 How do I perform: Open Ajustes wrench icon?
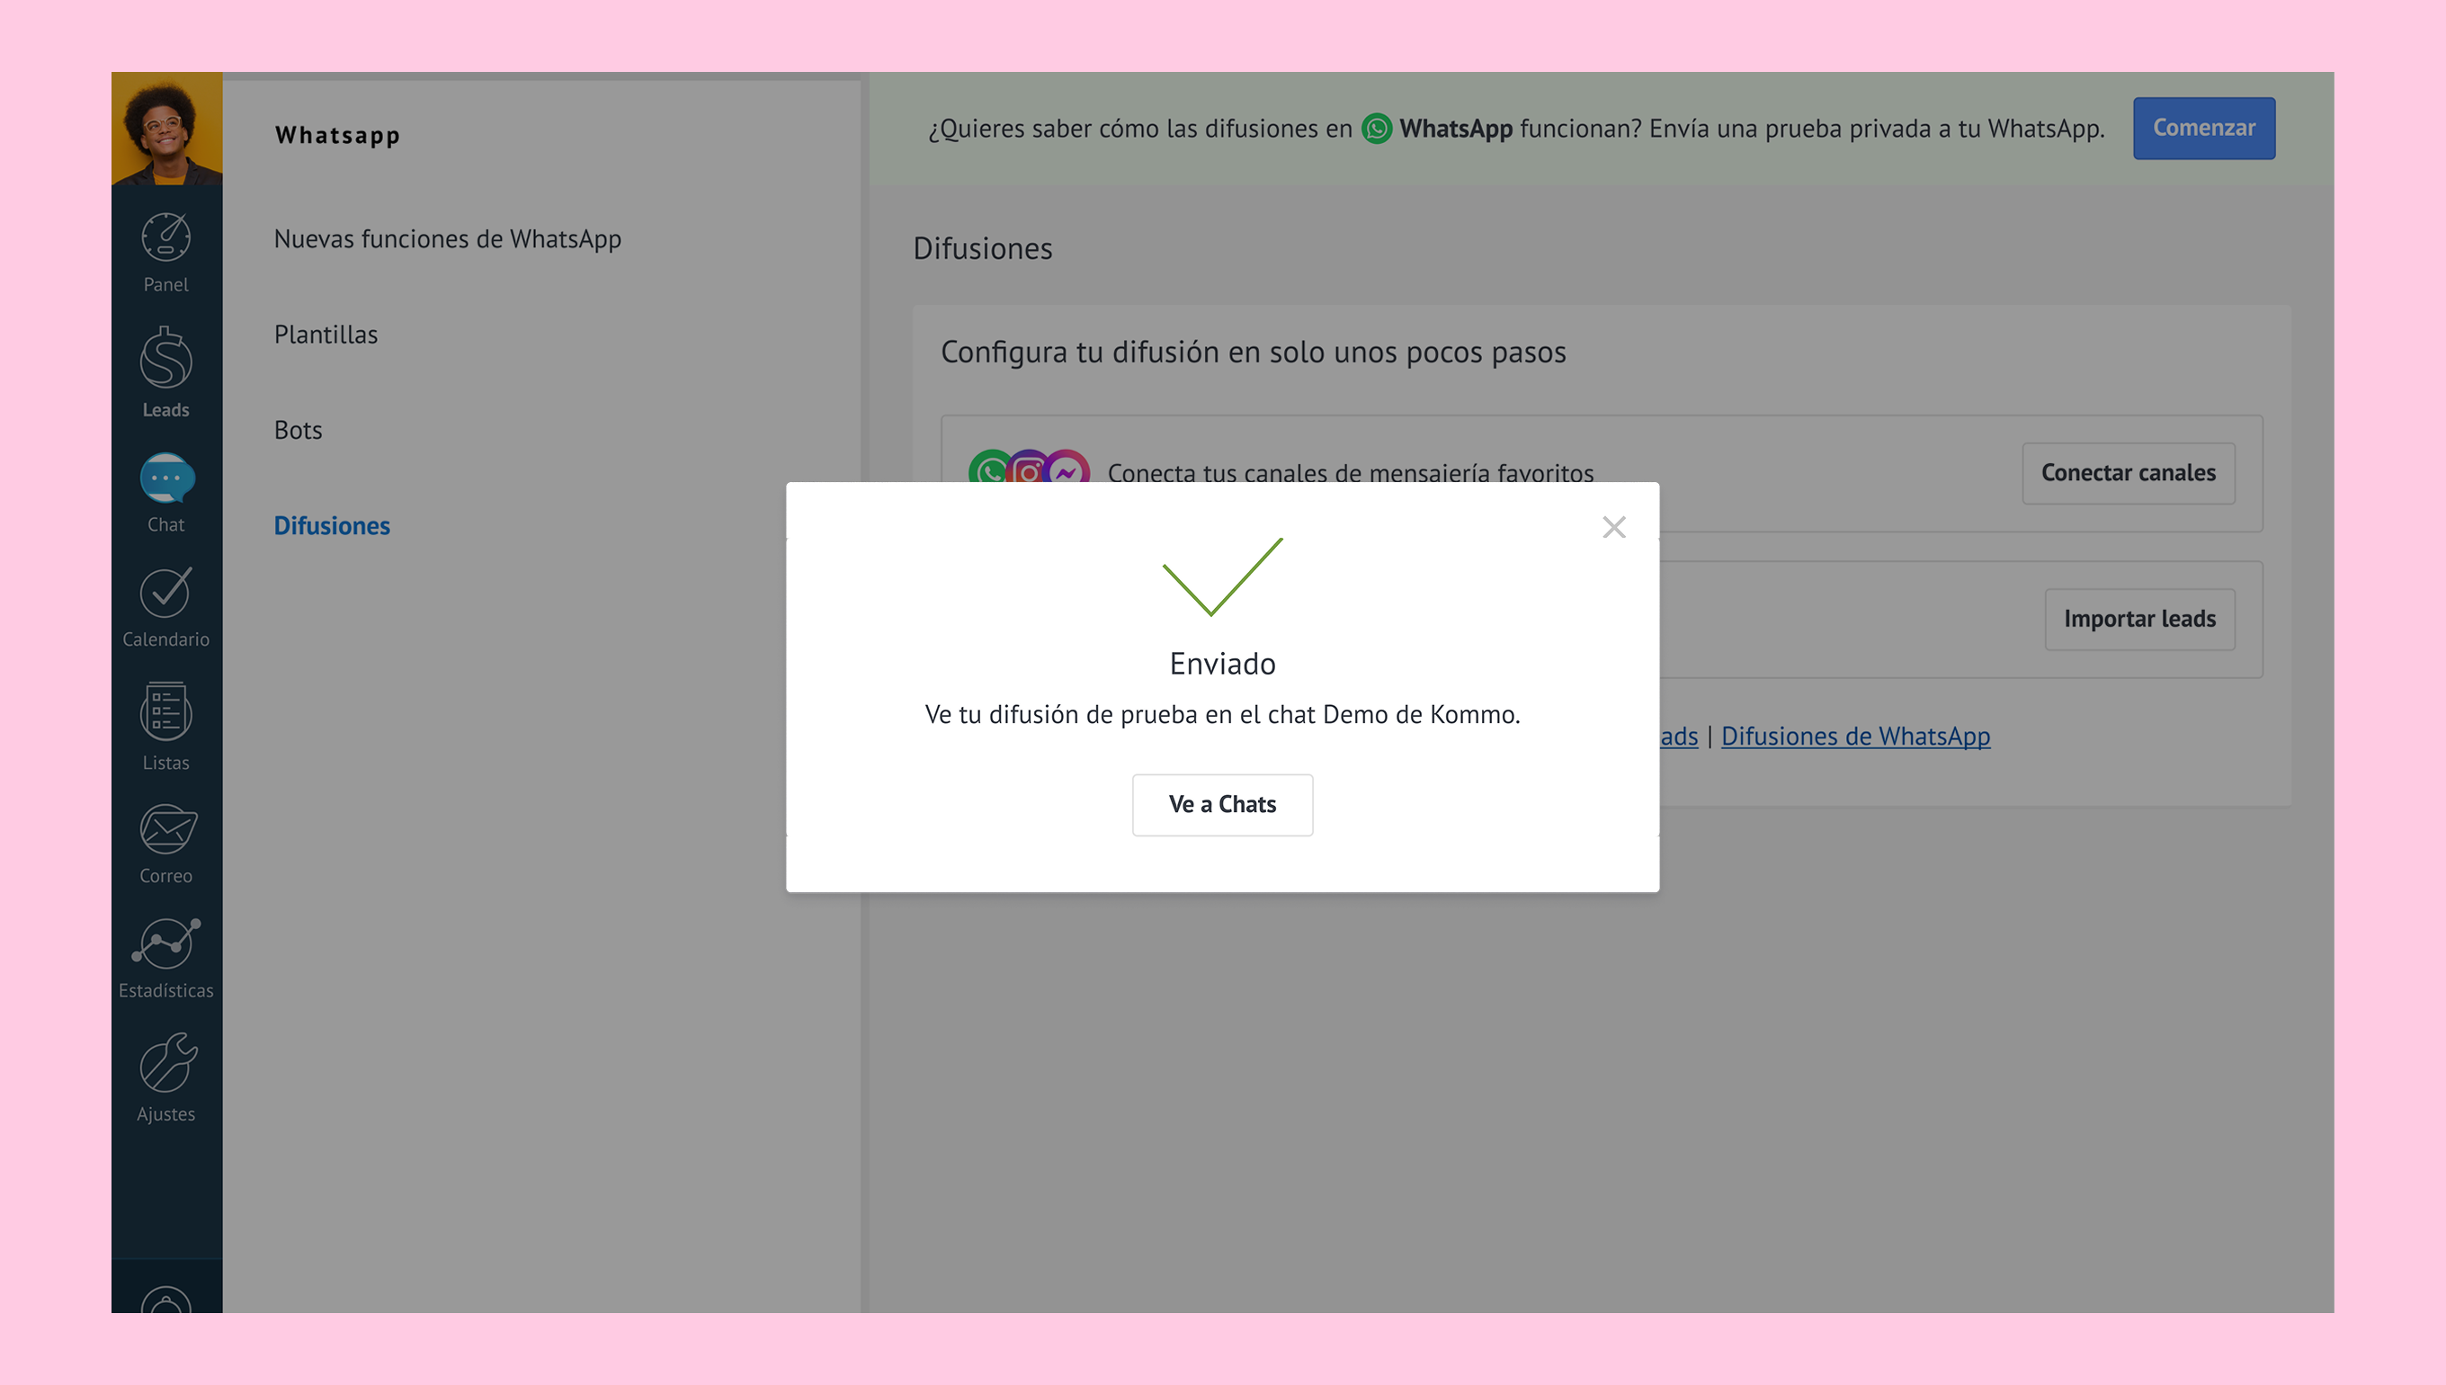click(x=166, y=1063)
